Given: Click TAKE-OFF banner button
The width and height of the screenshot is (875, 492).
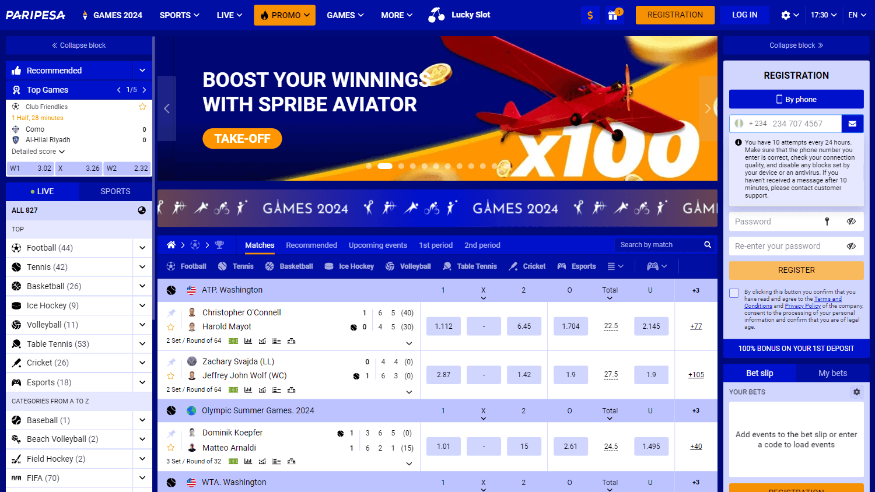Looking at the screenshot, I should [x=242, y=139].
